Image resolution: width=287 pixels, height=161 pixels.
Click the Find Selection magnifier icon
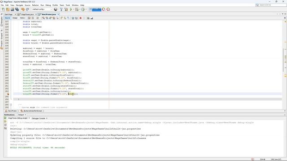coord(43,18)
